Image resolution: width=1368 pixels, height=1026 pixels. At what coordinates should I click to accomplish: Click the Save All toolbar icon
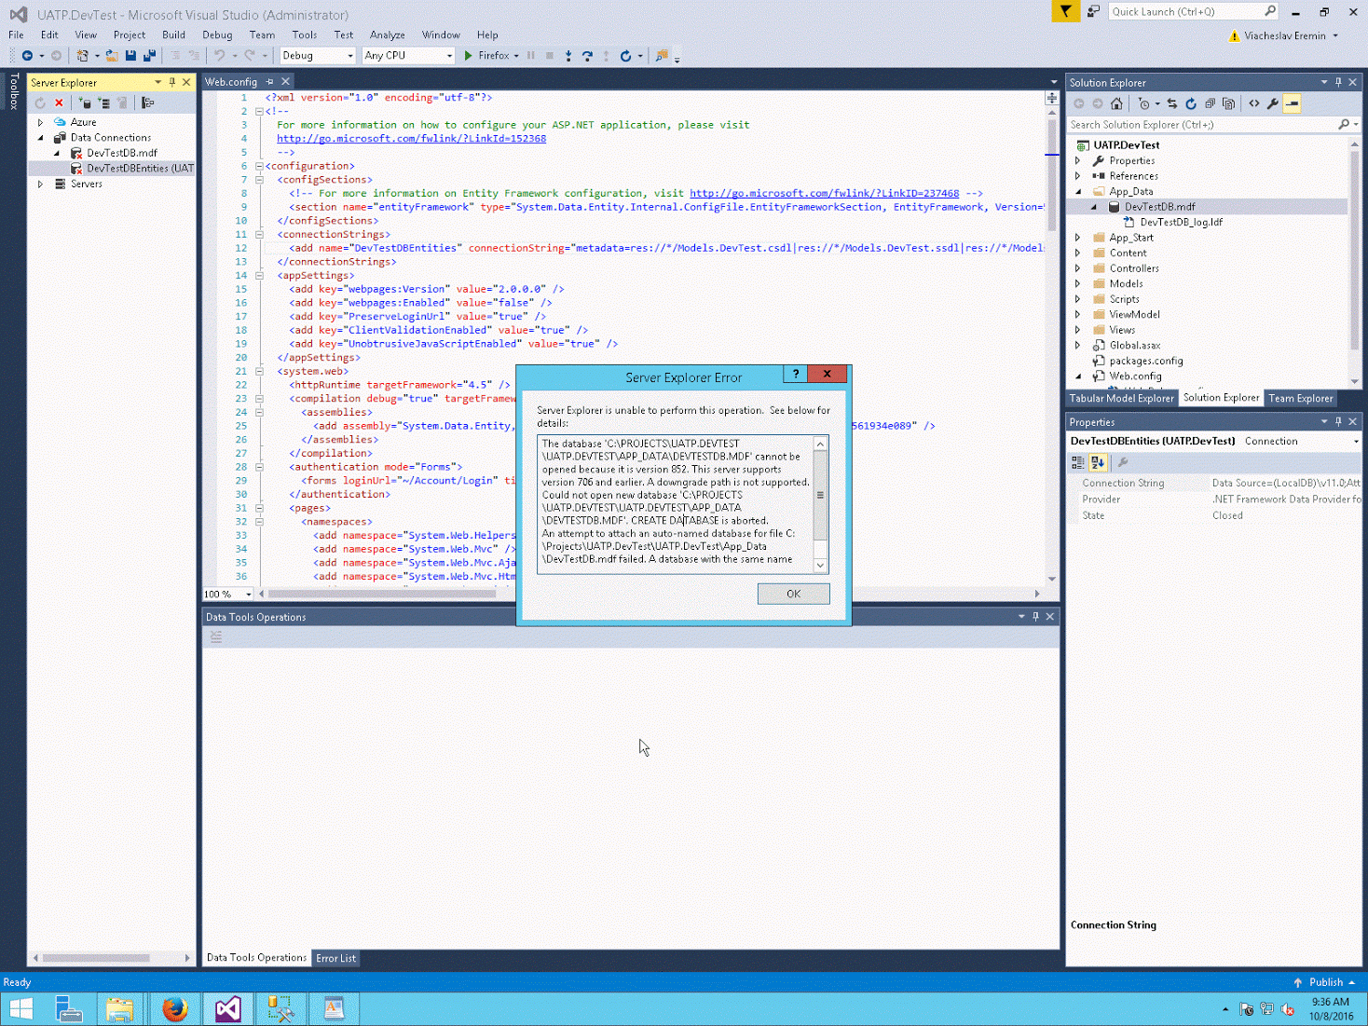[149, 56]
